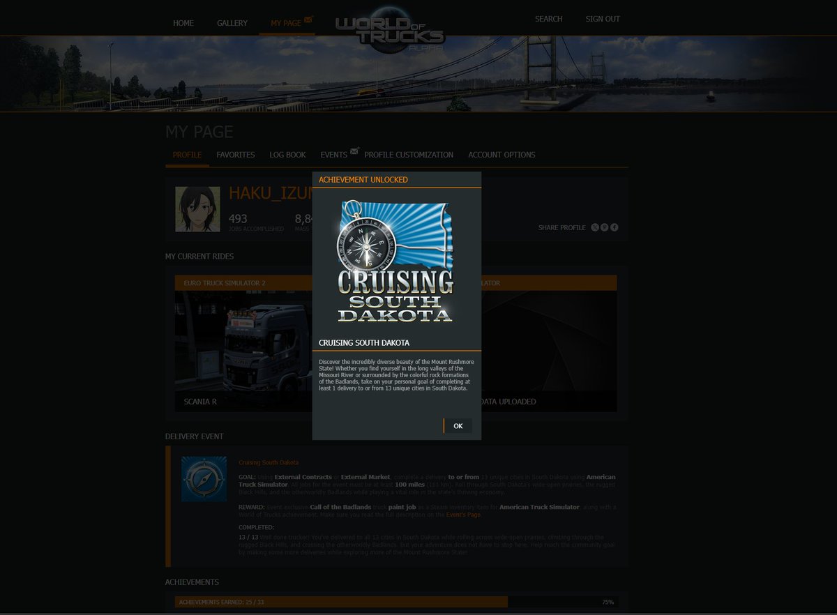The height and width of the screenshot is (615, 837).
Task: Click the HAKU_IZUMI profile avatar
Action: click(x=198, y=209)
